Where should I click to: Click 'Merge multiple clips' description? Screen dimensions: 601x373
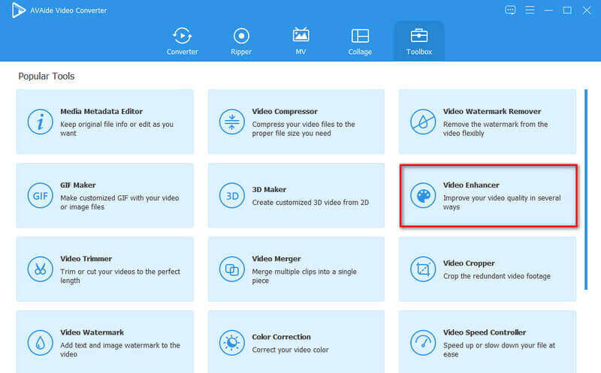(x=304, y=276)
